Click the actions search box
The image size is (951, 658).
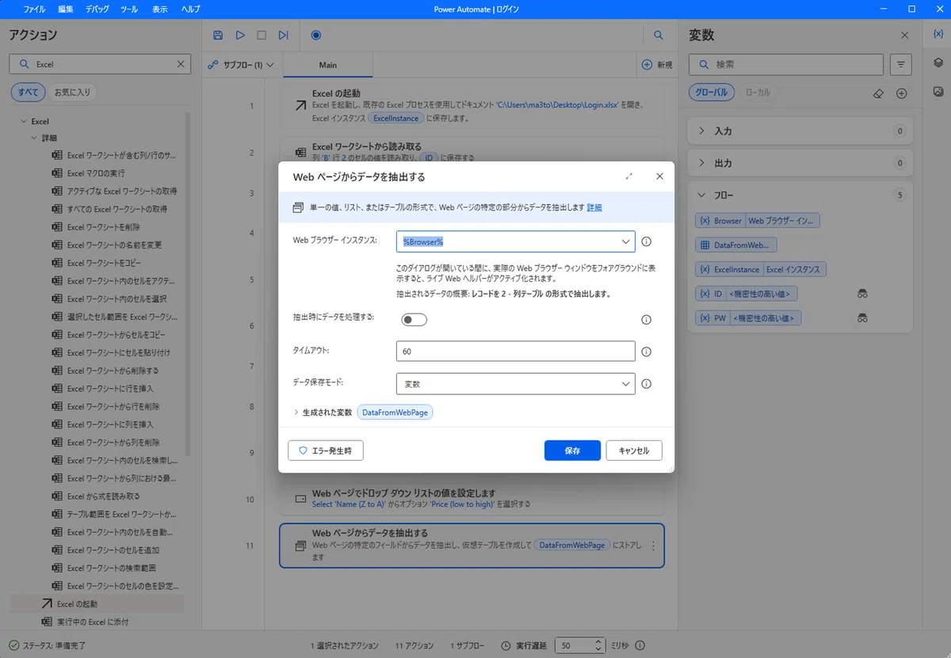pyautogui.click(x=101, y=64)
